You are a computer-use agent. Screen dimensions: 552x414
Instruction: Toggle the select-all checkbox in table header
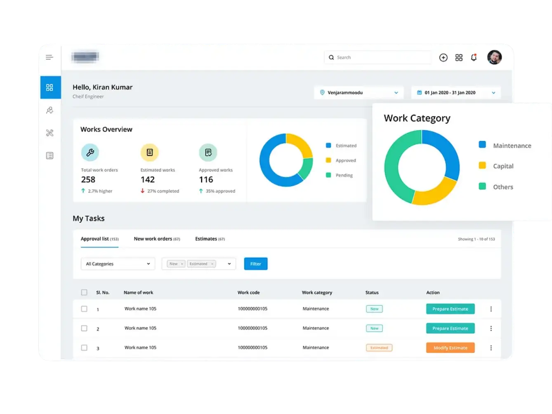pos(84,292)
